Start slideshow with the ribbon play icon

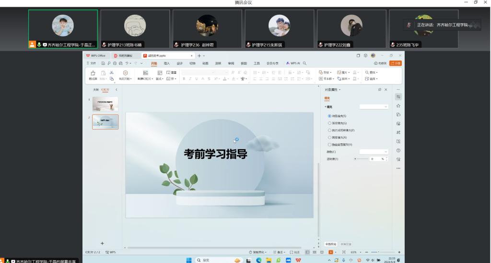coord(125,72)
